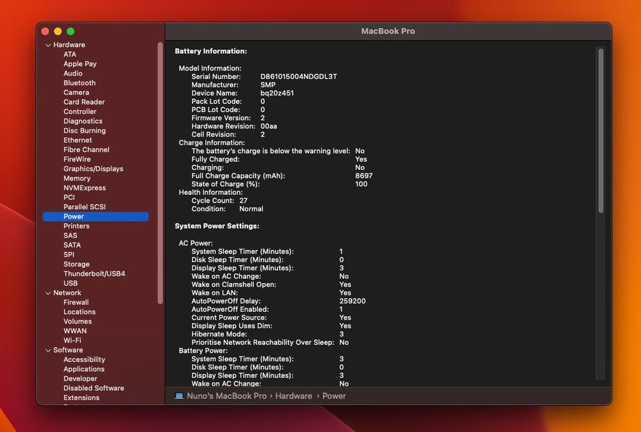Screen dimensions: 641x432
Task: Open Extensions under Software
Action: click(x=81, y=397)
